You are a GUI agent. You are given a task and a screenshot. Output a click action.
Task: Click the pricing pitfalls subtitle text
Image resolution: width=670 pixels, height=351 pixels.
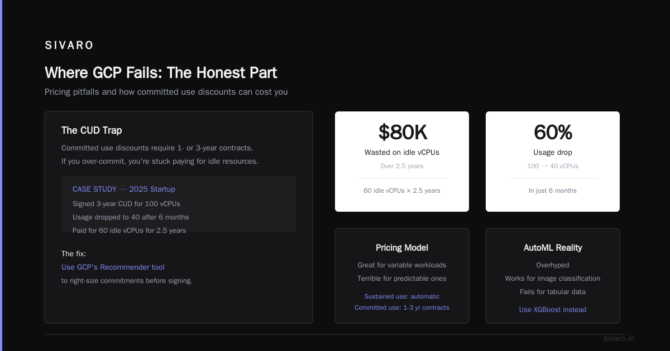coord(166,92)
